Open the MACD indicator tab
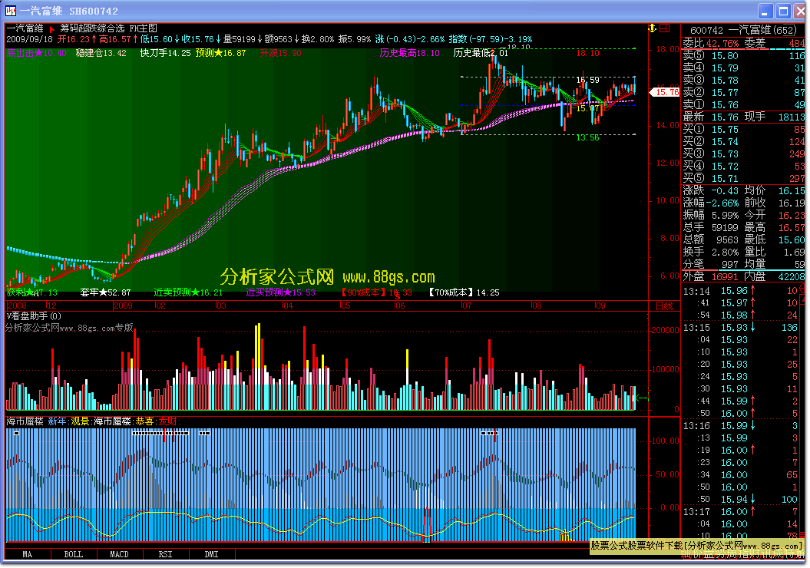This screenshot has height=568, width=810. tap(119, 554)
